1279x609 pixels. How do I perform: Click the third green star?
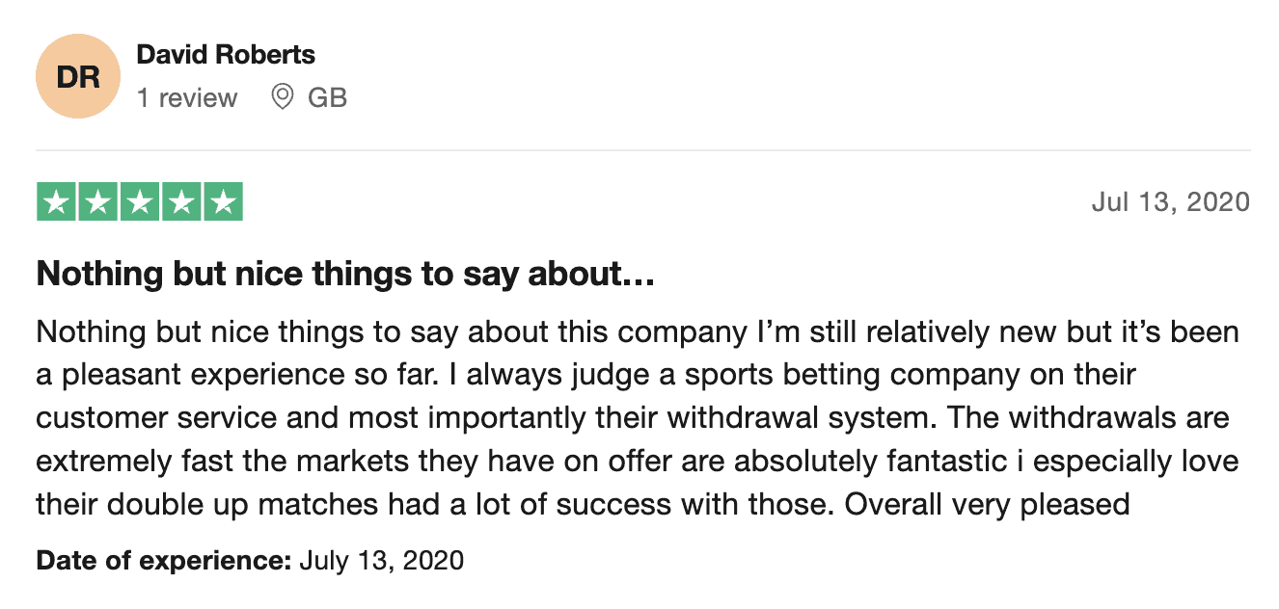click(x=140, y=202)
